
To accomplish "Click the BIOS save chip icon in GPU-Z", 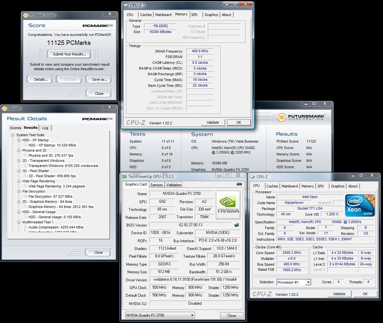I will [x=236, y=225].
